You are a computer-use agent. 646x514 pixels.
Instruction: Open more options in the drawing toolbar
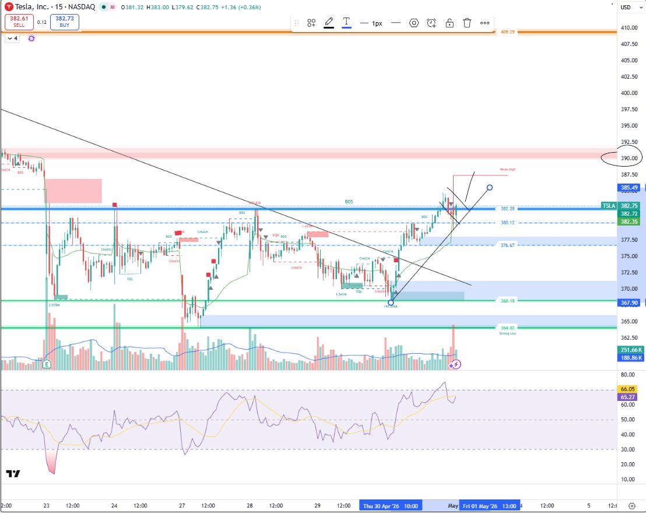click(485, 23)
